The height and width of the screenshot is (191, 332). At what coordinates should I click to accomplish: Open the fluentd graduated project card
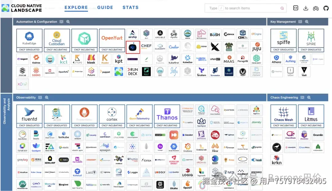29,116
